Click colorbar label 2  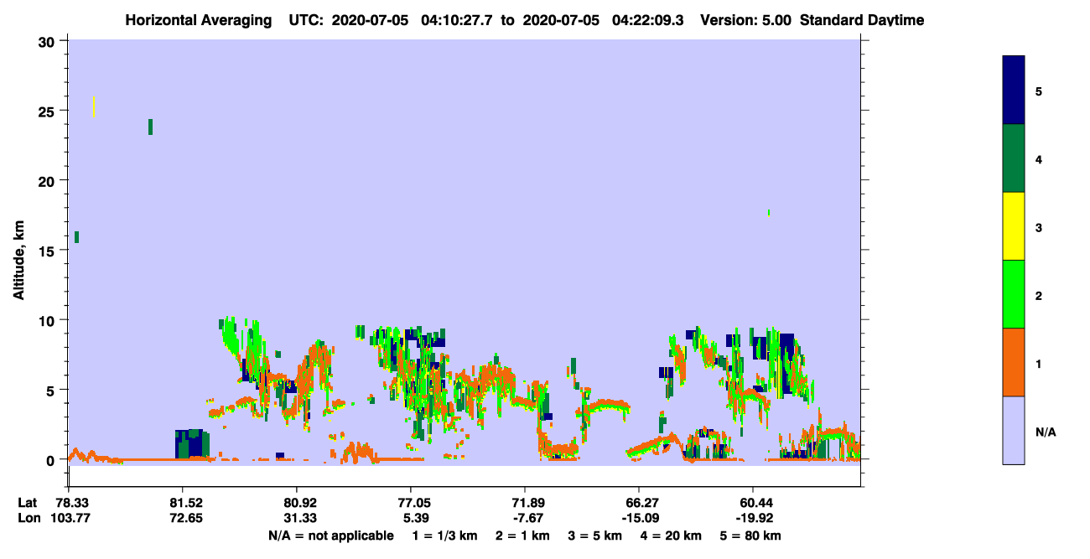point(1039,295)
